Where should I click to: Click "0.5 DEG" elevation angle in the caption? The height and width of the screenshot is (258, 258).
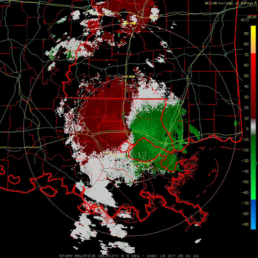(x=130, y=256)
